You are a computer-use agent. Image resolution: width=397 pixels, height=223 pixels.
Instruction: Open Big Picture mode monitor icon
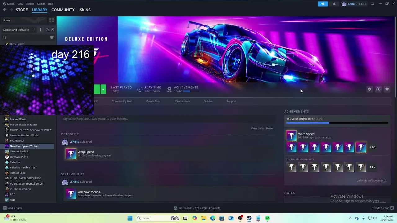click(372, 4)
